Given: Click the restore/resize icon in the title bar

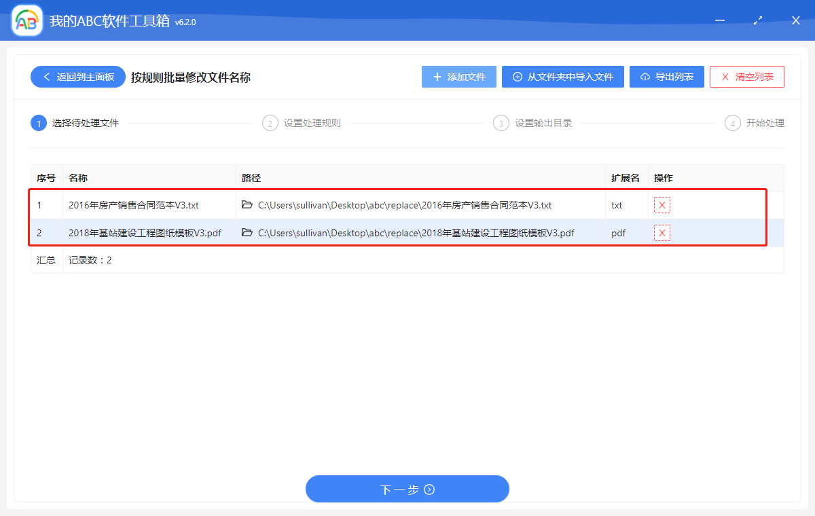Looking at the screenshot, I should (757, 20).
